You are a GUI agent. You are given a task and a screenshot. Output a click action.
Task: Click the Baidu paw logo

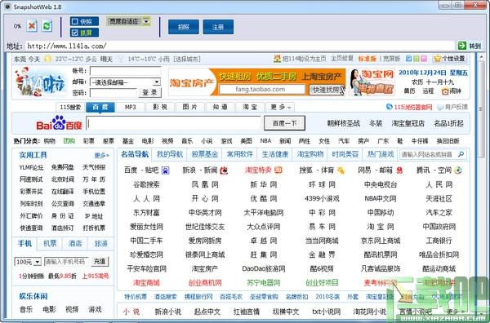(x=59, y=123)
